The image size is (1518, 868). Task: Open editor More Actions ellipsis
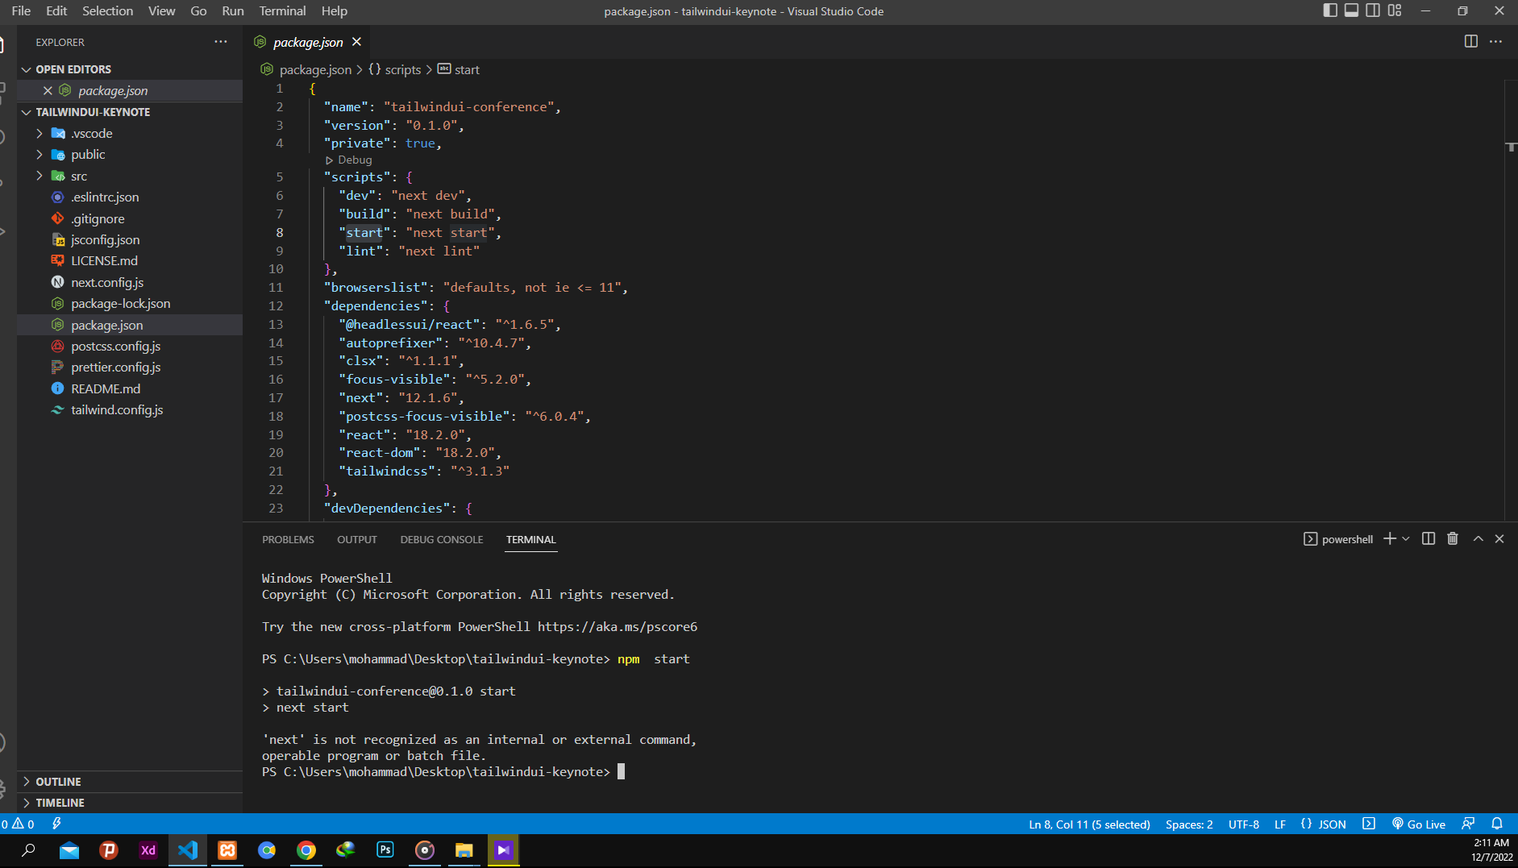tap(1495, 42)
